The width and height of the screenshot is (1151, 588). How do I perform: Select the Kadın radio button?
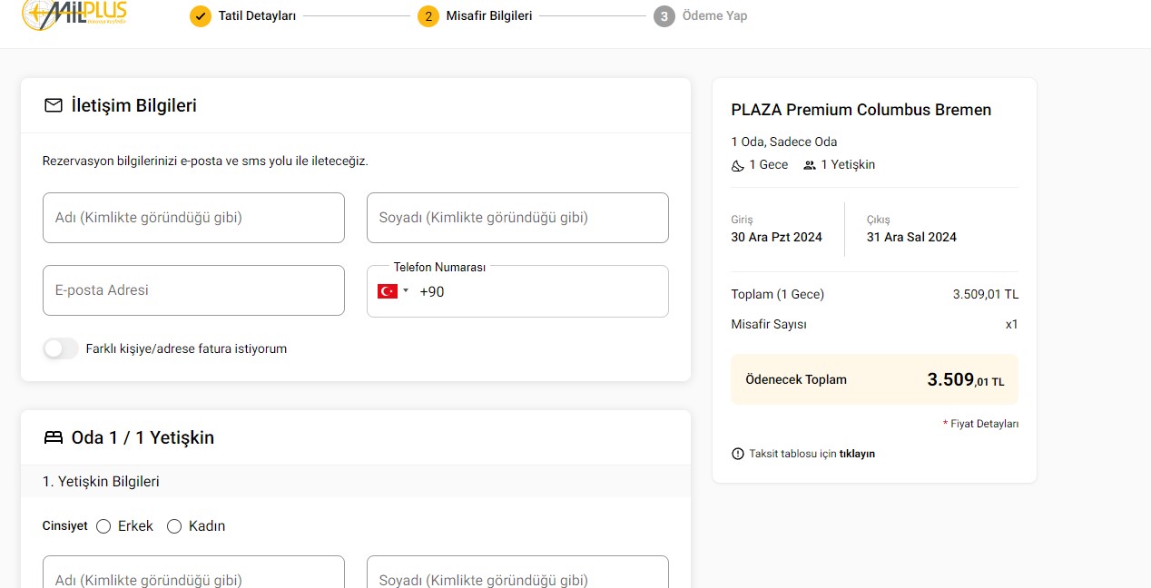(x=174, y=526)
